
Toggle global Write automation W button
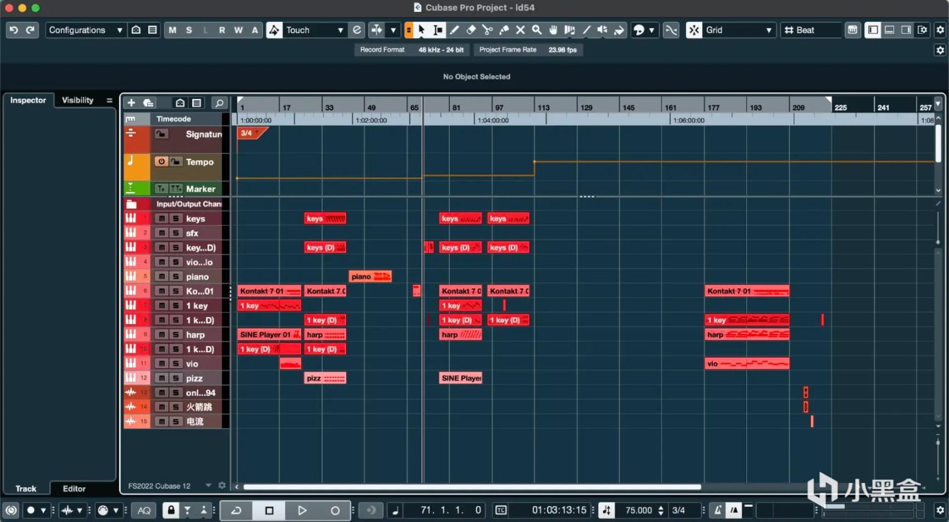point(239,30)
